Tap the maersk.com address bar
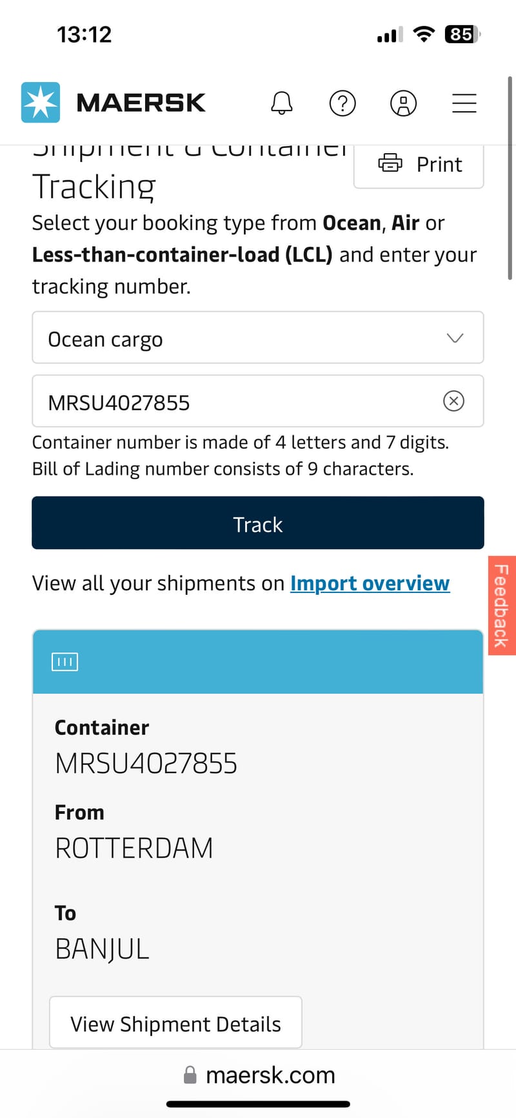Viewport: 516px width, 1118px height. pyautogui.click(x=270, y=1075)
